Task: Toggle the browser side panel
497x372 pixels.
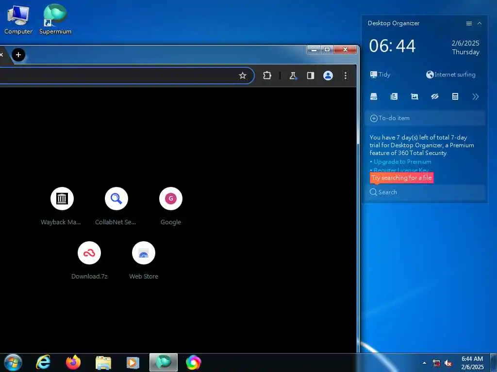Action: 310,75
